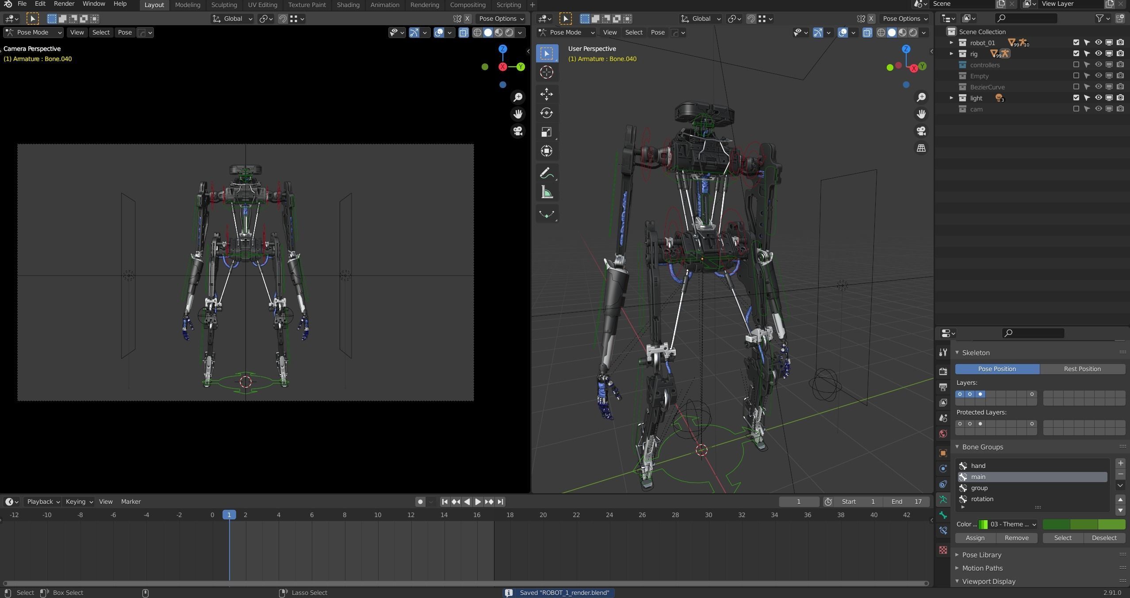This screenshot has height=598, width=1130.
Task: Switch to Shading workspace tab
Action: tap(348, 5)
